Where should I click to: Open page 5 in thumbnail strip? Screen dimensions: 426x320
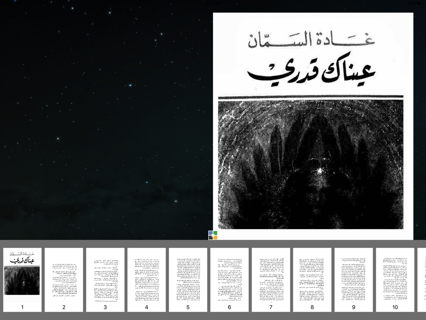[x=188, y=279]
